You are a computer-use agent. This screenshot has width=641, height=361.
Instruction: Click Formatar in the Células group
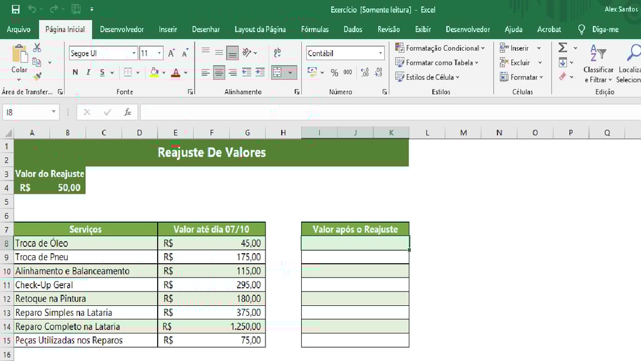pos(521,77)
